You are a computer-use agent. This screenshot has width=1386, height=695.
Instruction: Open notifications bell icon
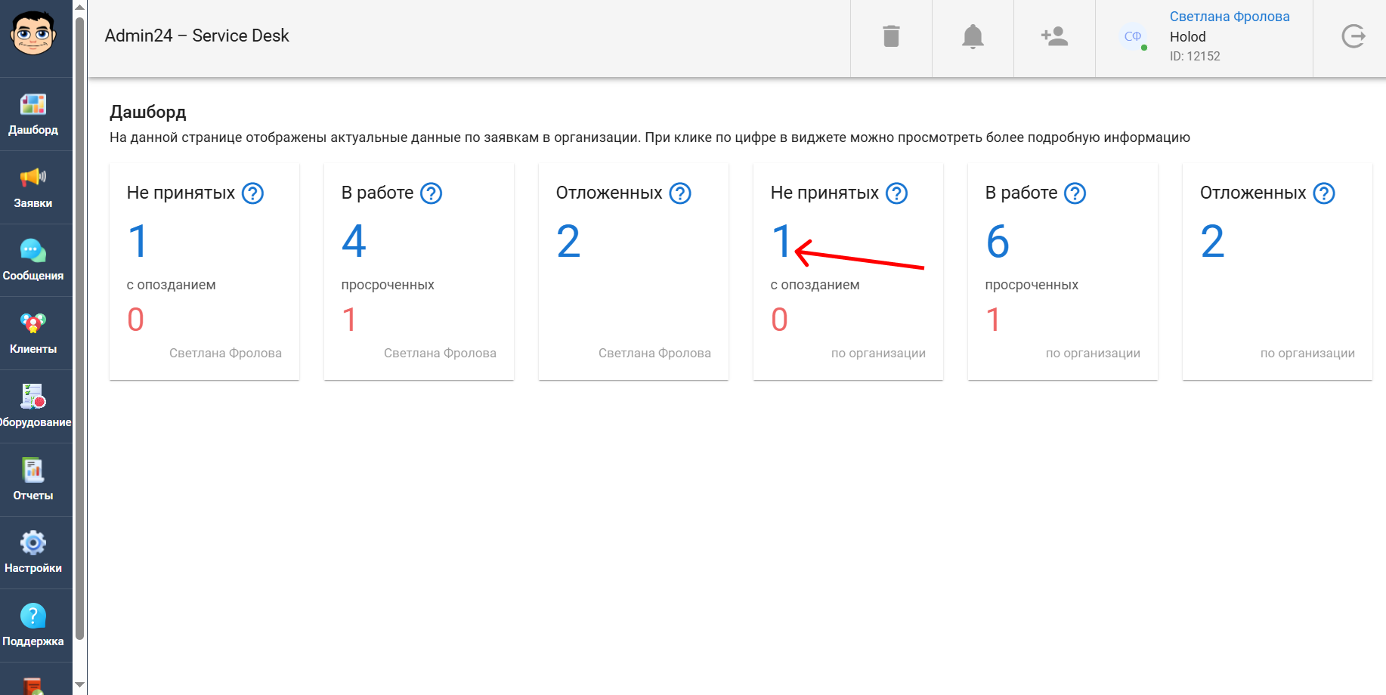(x=973, y=36)
